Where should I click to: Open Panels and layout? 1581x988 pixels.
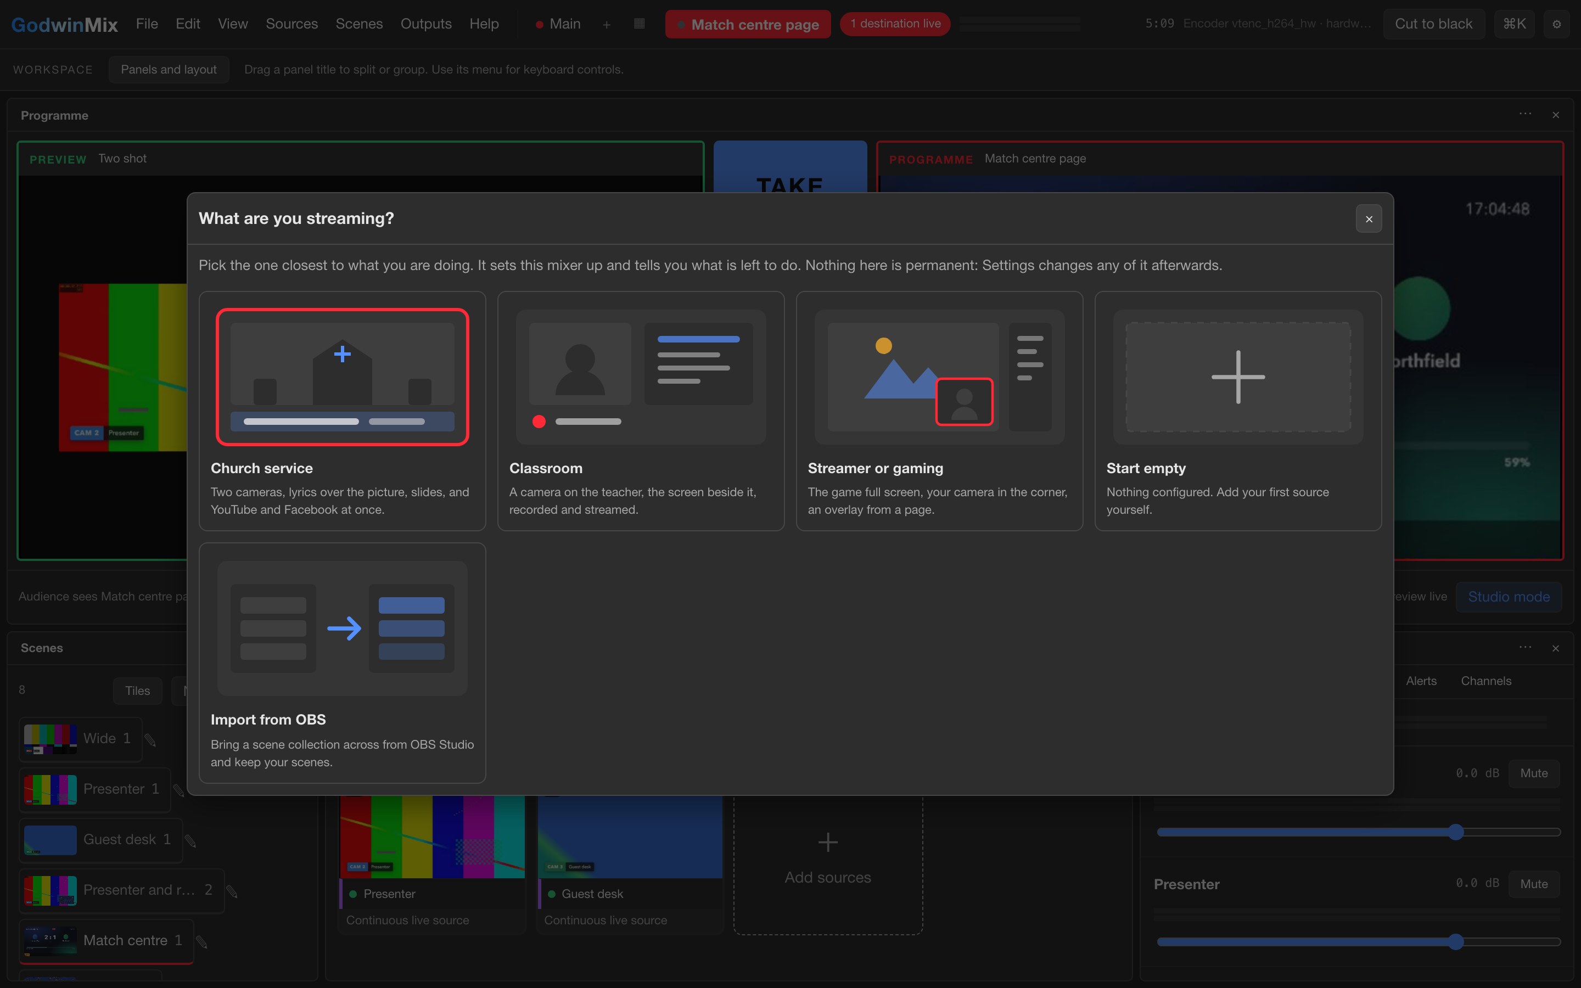(x=169, y=69)
